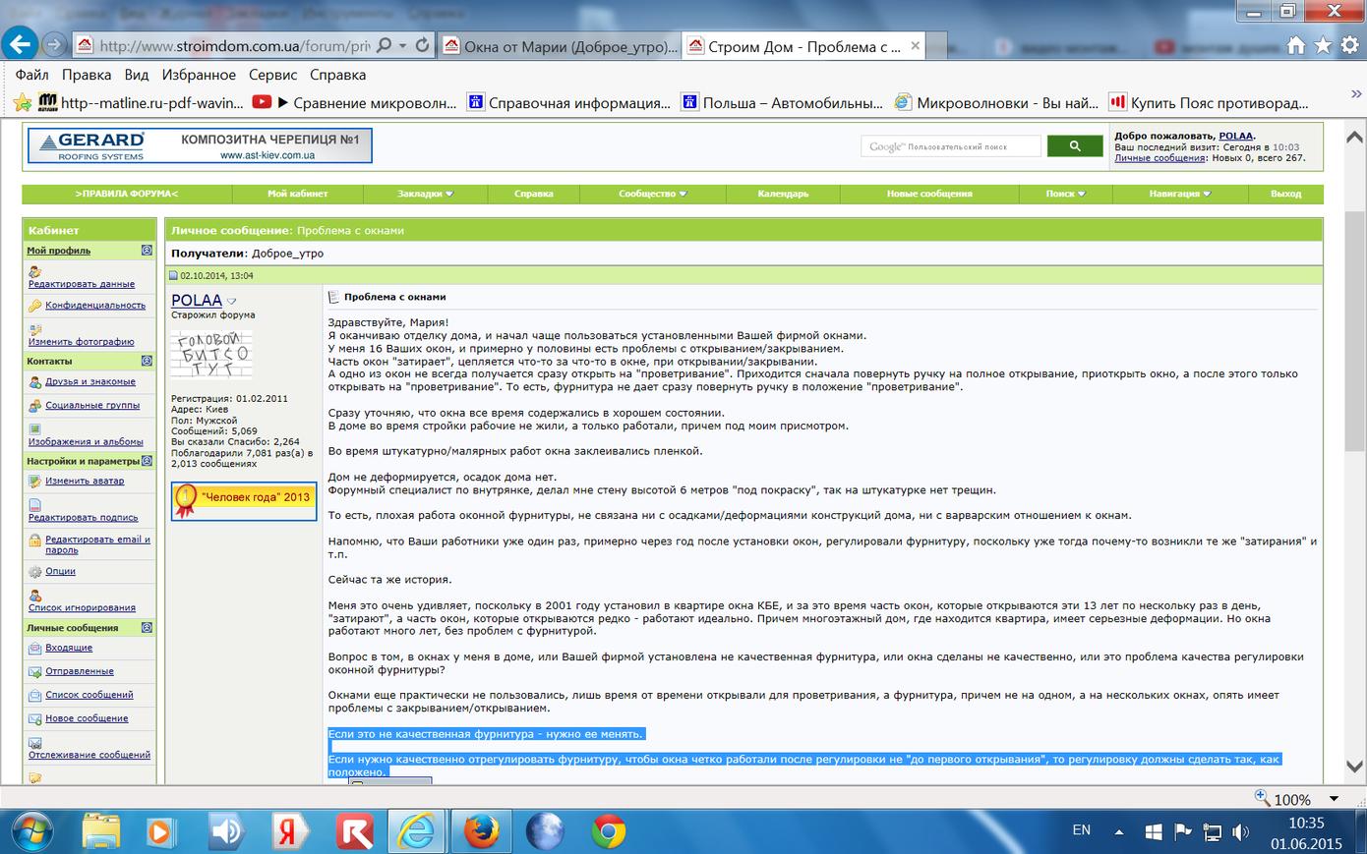
Task: Click the browser address bar URL field
Action: point(234,45)
